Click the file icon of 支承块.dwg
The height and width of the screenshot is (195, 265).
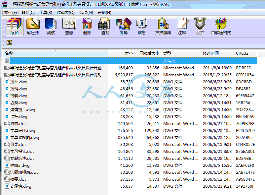click(x=7, y=186)
